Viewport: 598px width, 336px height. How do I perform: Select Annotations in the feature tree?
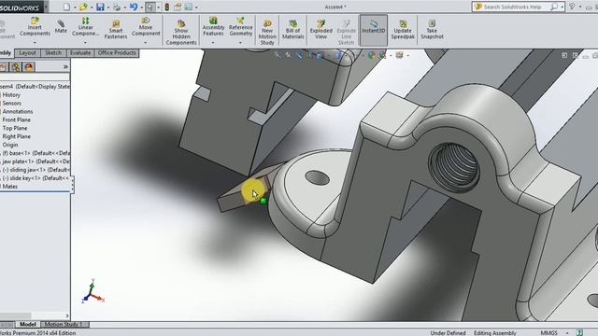point(18,112)
